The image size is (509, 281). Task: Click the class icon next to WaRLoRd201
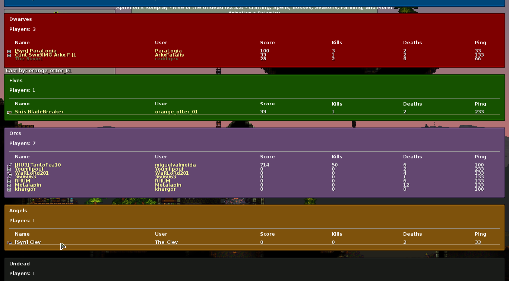point(10,174)
